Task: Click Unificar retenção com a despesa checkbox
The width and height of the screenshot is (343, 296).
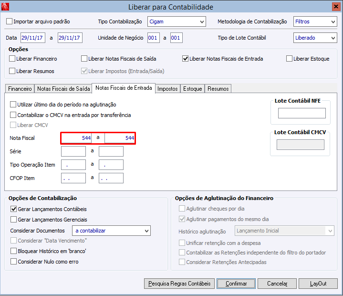Action: (182, 243)
